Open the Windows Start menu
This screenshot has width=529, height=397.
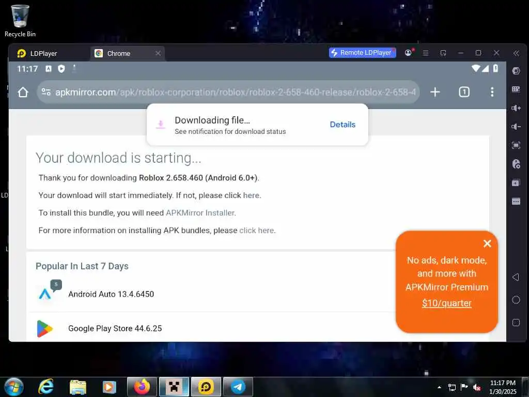pos(14,387)
